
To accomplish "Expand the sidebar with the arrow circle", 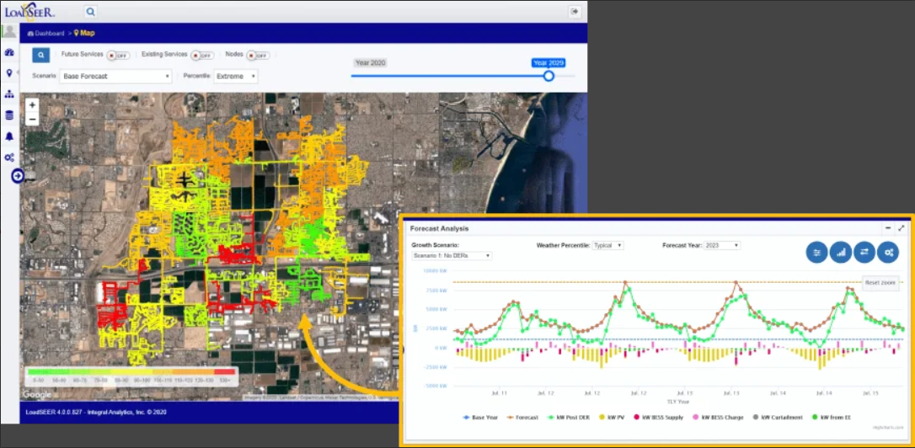I will [18, 175].
